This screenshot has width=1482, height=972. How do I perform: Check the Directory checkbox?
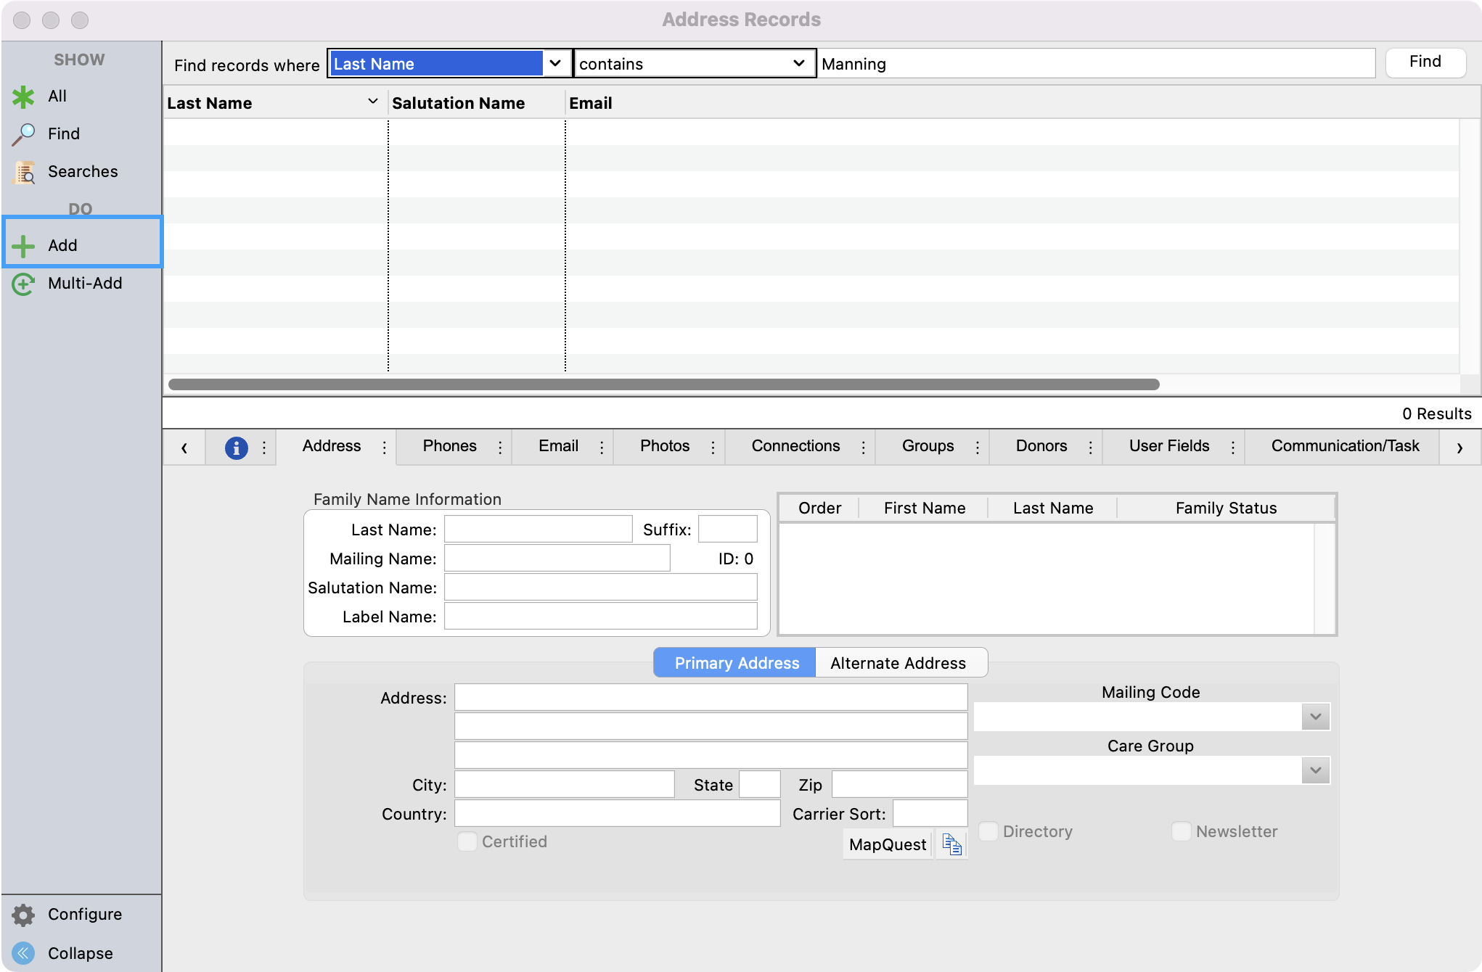tap(988, 831)
